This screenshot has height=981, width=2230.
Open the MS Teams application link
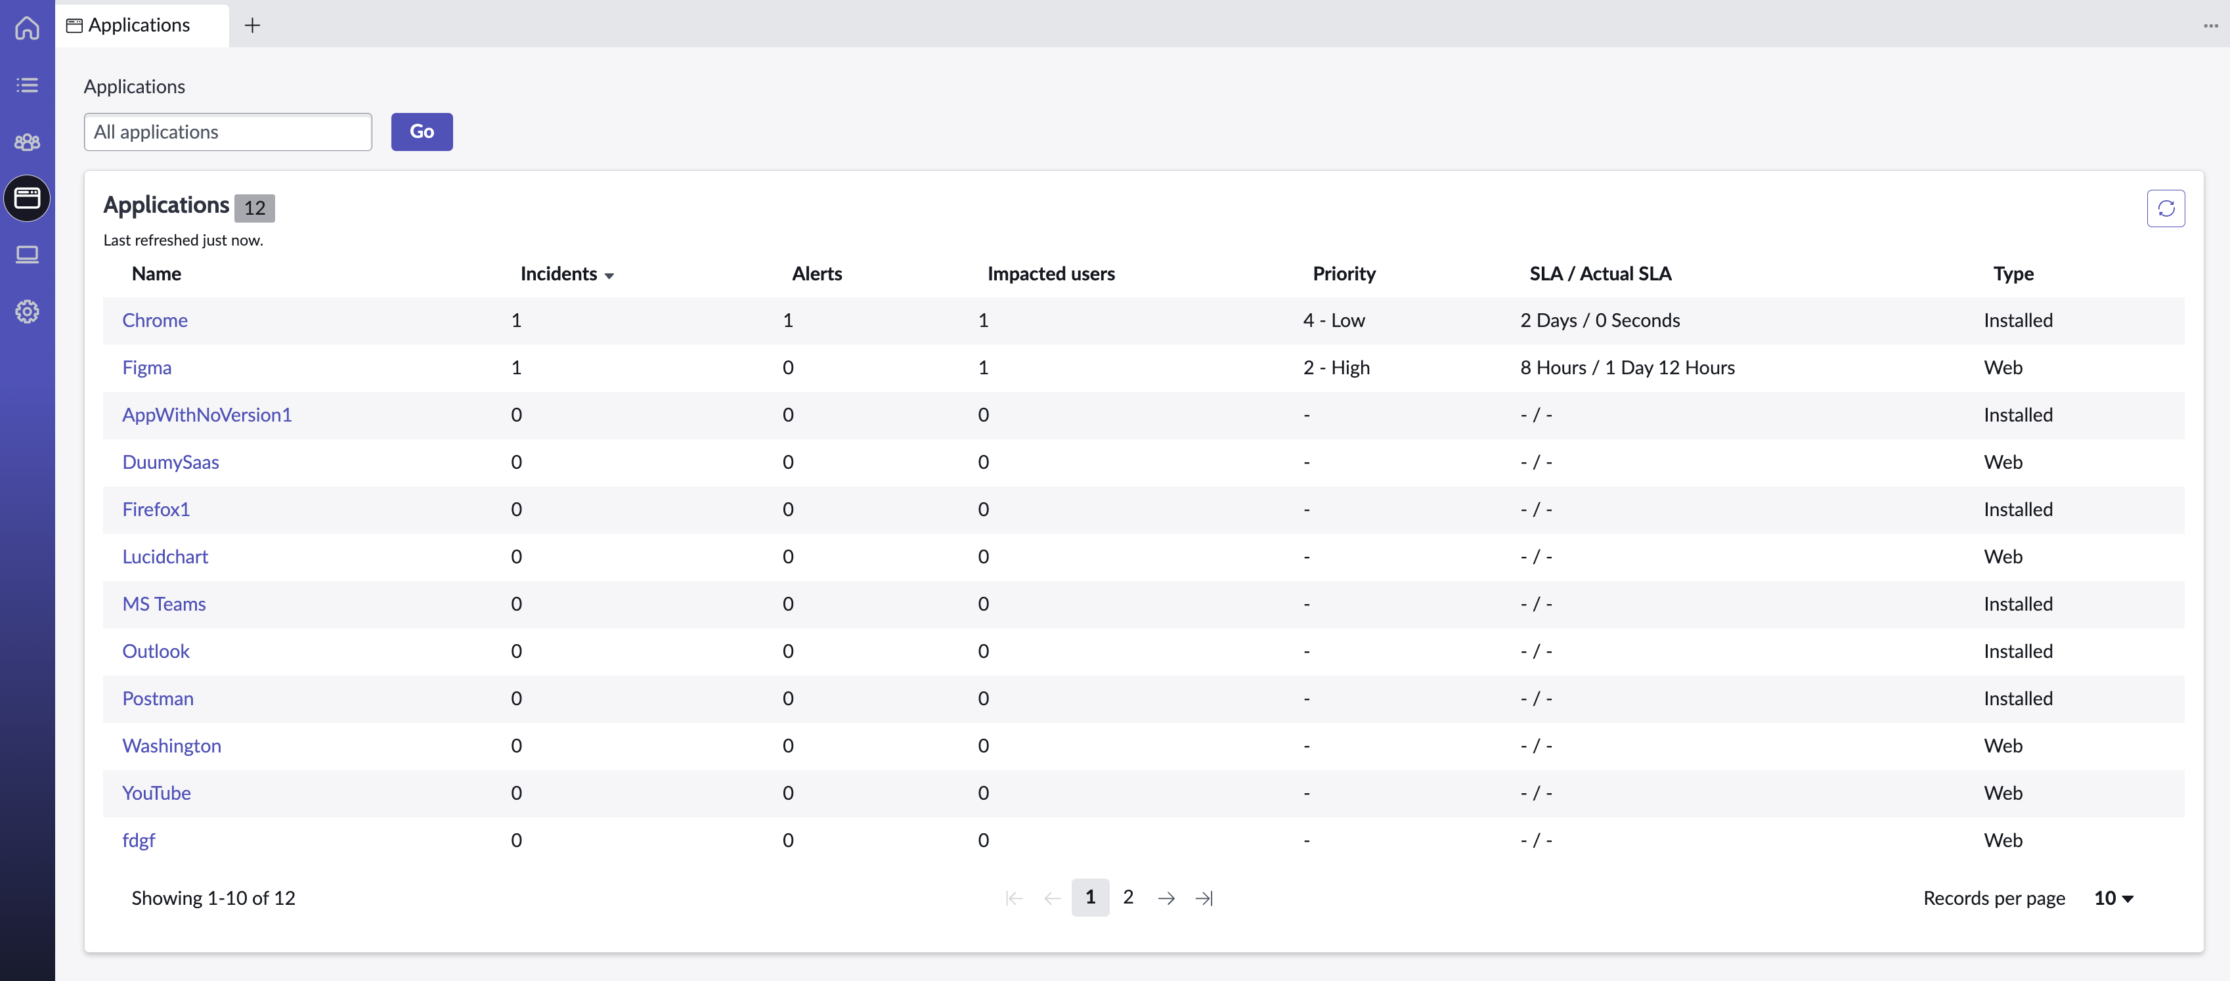(x=164, y=603)
